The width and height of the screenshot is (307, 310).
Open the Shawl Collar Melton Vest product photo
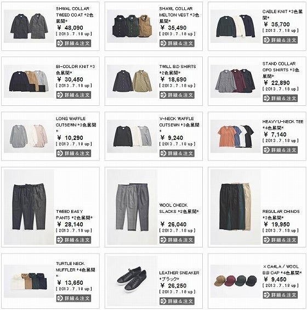(x=132, y=26)
